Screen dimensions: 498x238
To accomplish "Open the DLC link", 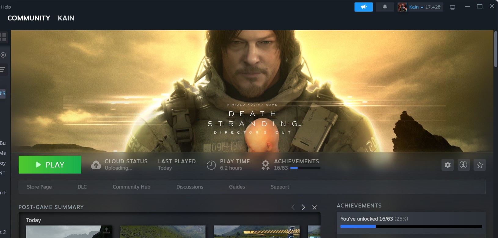I will pos(82,187).
